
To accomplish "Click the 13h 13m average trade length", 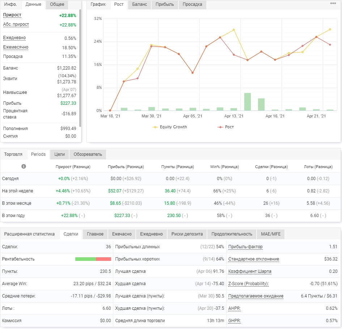I will pos(215,321).
